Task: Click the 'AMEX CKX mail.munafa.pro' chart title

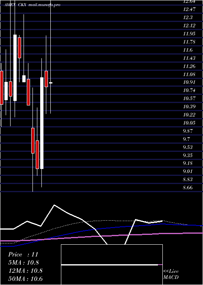Action: click(32, 5)
